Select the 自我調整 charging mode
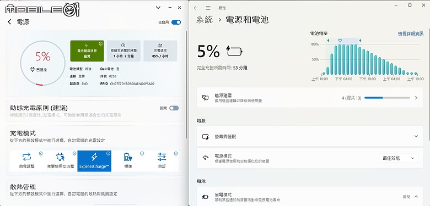Image resolution: width=430 pixels, height=206 pixels. 26,161
